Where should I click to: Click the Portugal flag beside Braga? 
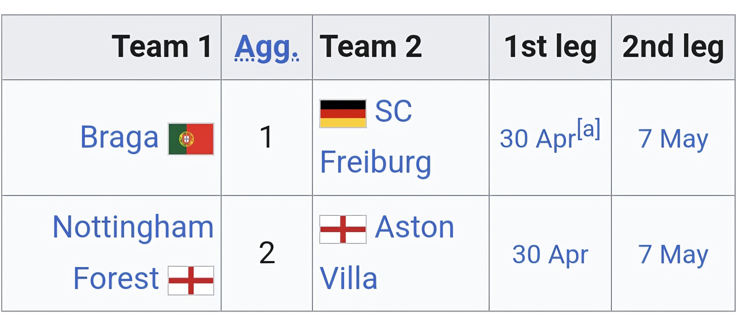point(191,139)
